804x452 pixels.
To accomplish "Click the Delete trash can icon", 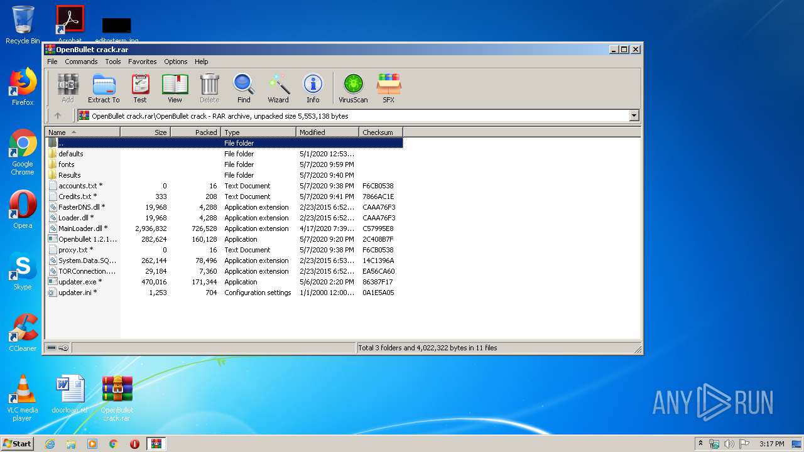I will (x=210, y=89).
